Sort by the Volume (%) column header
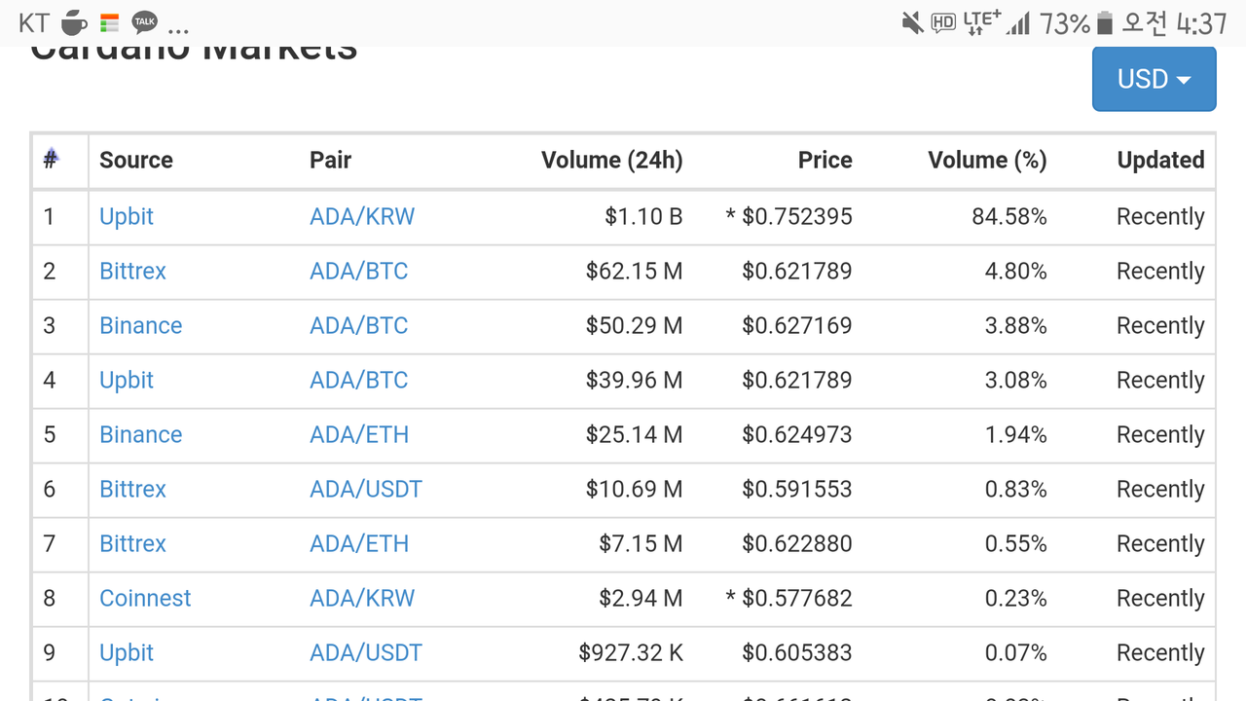Viewport: 1246px width, 701px height. 987,161
